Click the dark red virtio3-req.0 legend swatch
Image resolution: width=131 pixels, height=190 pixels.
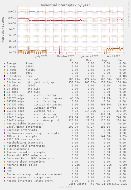pos(4,111)
